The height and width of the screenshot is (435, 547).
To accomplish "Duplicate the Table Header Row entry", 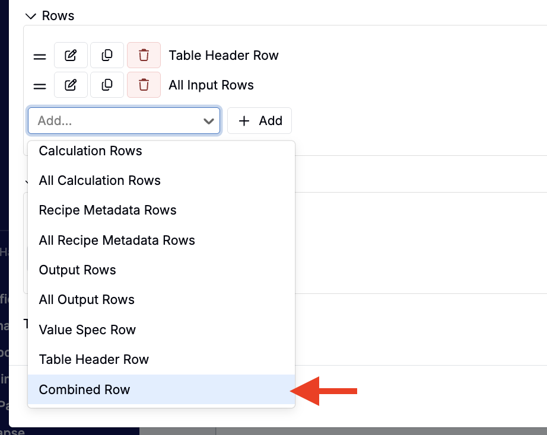I will 107,55.
